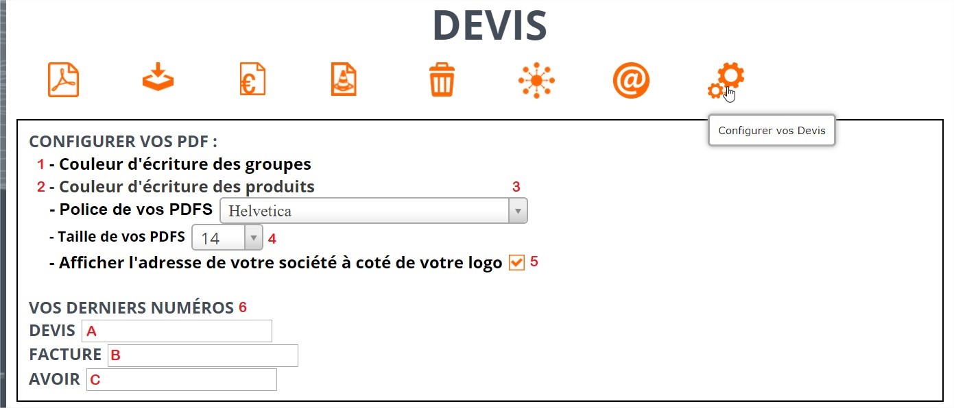Click the PDF export icon
Image resolution: width=954 pixels, height=408 pixels.
[64, 79]
